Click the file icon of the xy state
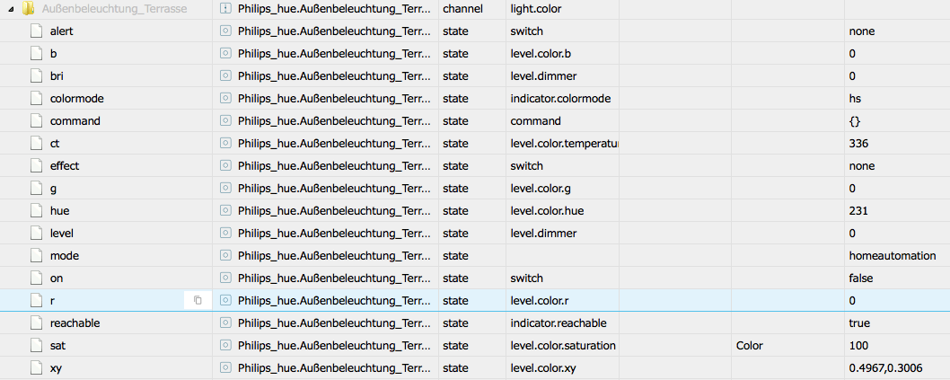The image size is (950, 380). tap(38, 368)
